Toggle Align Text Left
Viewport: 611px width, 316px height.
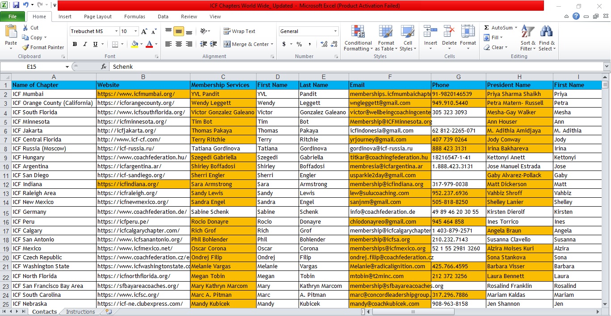pos(169,44)
